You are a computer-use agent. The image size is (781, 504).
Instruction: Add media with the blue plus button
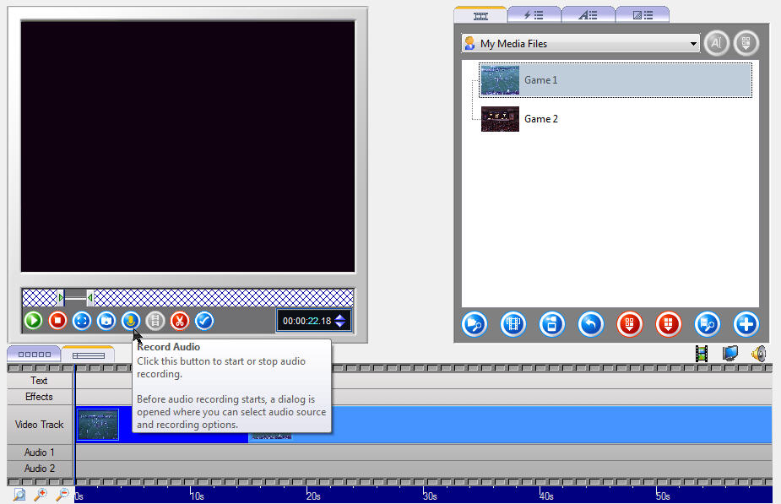coord(746,324)
